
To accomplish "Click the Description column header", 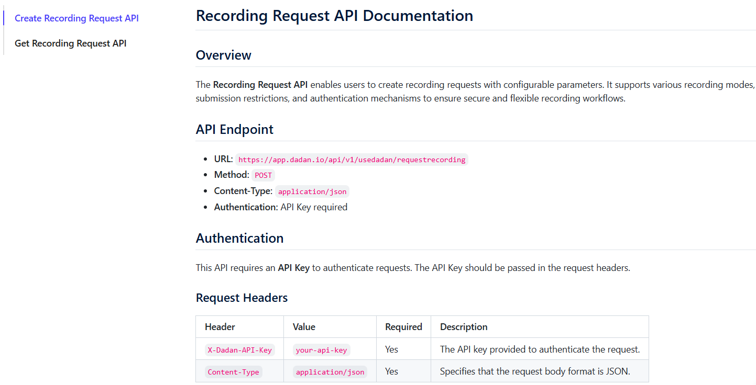I will [463, 326].
